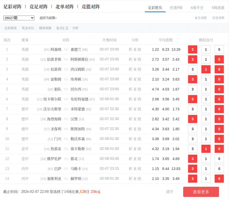Click 清空 to clear selections
229x199 pixels.
pos(170,192)
